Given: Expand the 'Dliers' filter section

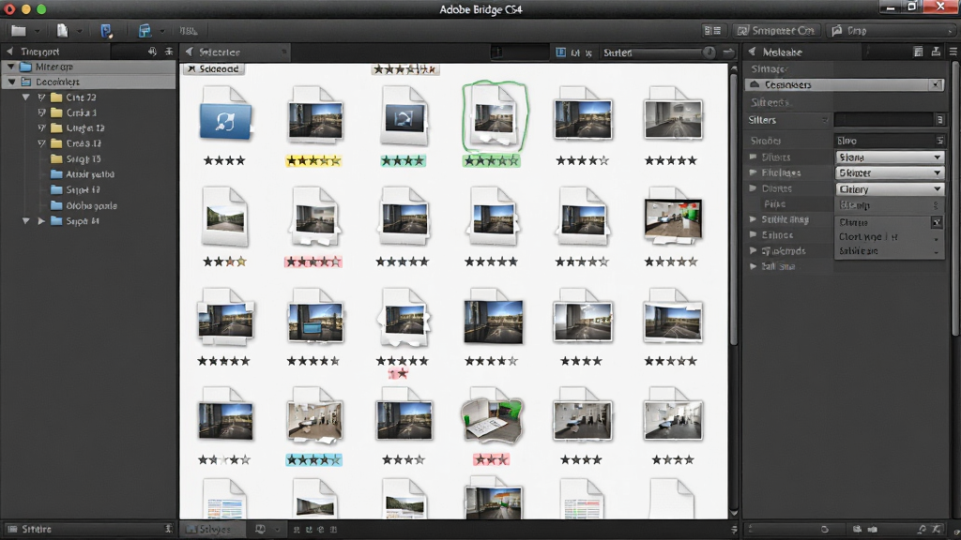Looking at the screenshot, I should (754, 157).
